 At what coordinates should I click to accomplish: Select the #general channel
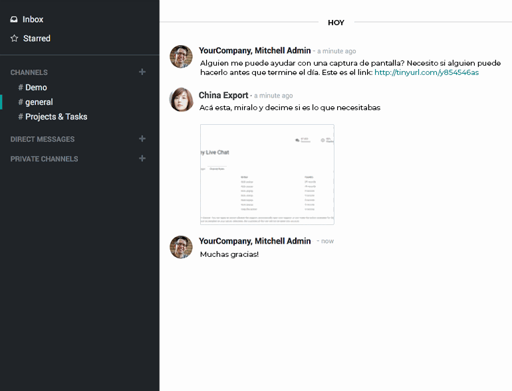click(x=39, y=102)
